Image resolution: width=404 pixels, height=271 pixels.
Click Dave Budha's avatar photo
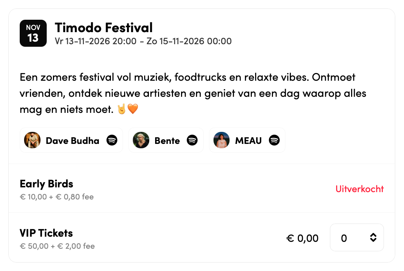[32, 140]
